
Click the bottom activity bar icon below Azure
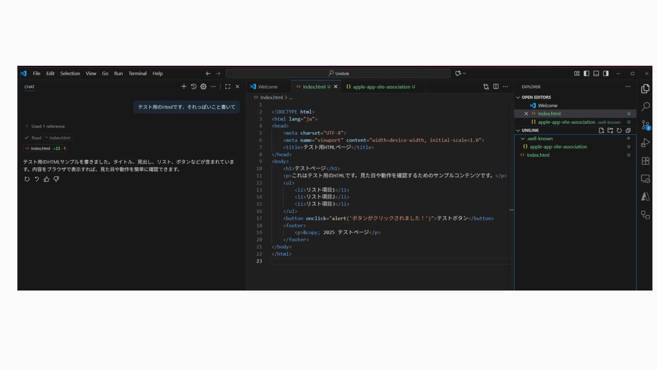(645, 215)
